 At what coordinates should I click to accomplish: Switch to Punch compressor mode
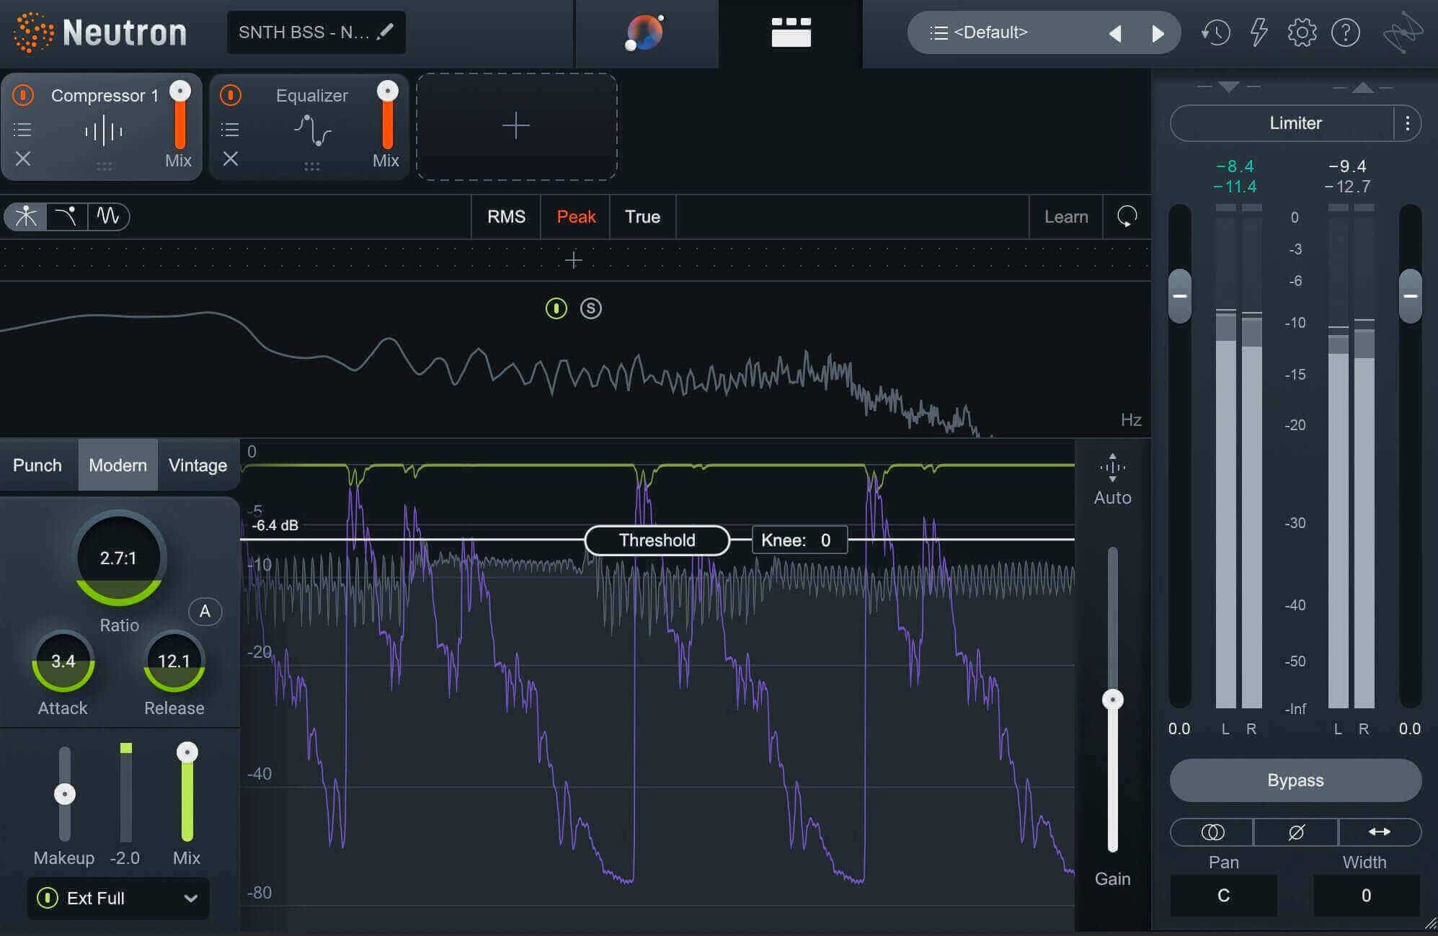pyautogui.click(x=37, y=465)
